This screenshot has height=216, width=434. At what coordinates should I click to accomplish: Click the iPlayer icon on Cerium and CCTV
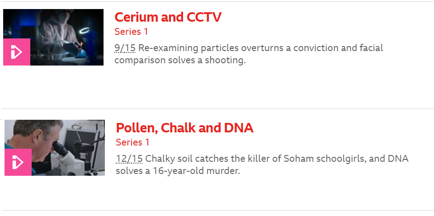17,52
